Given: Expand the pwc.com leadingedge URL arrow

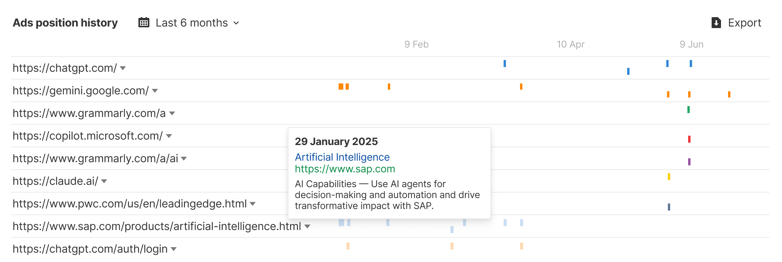Looking at the screenshot, I should pyautogui.click(x=253, y=204).
